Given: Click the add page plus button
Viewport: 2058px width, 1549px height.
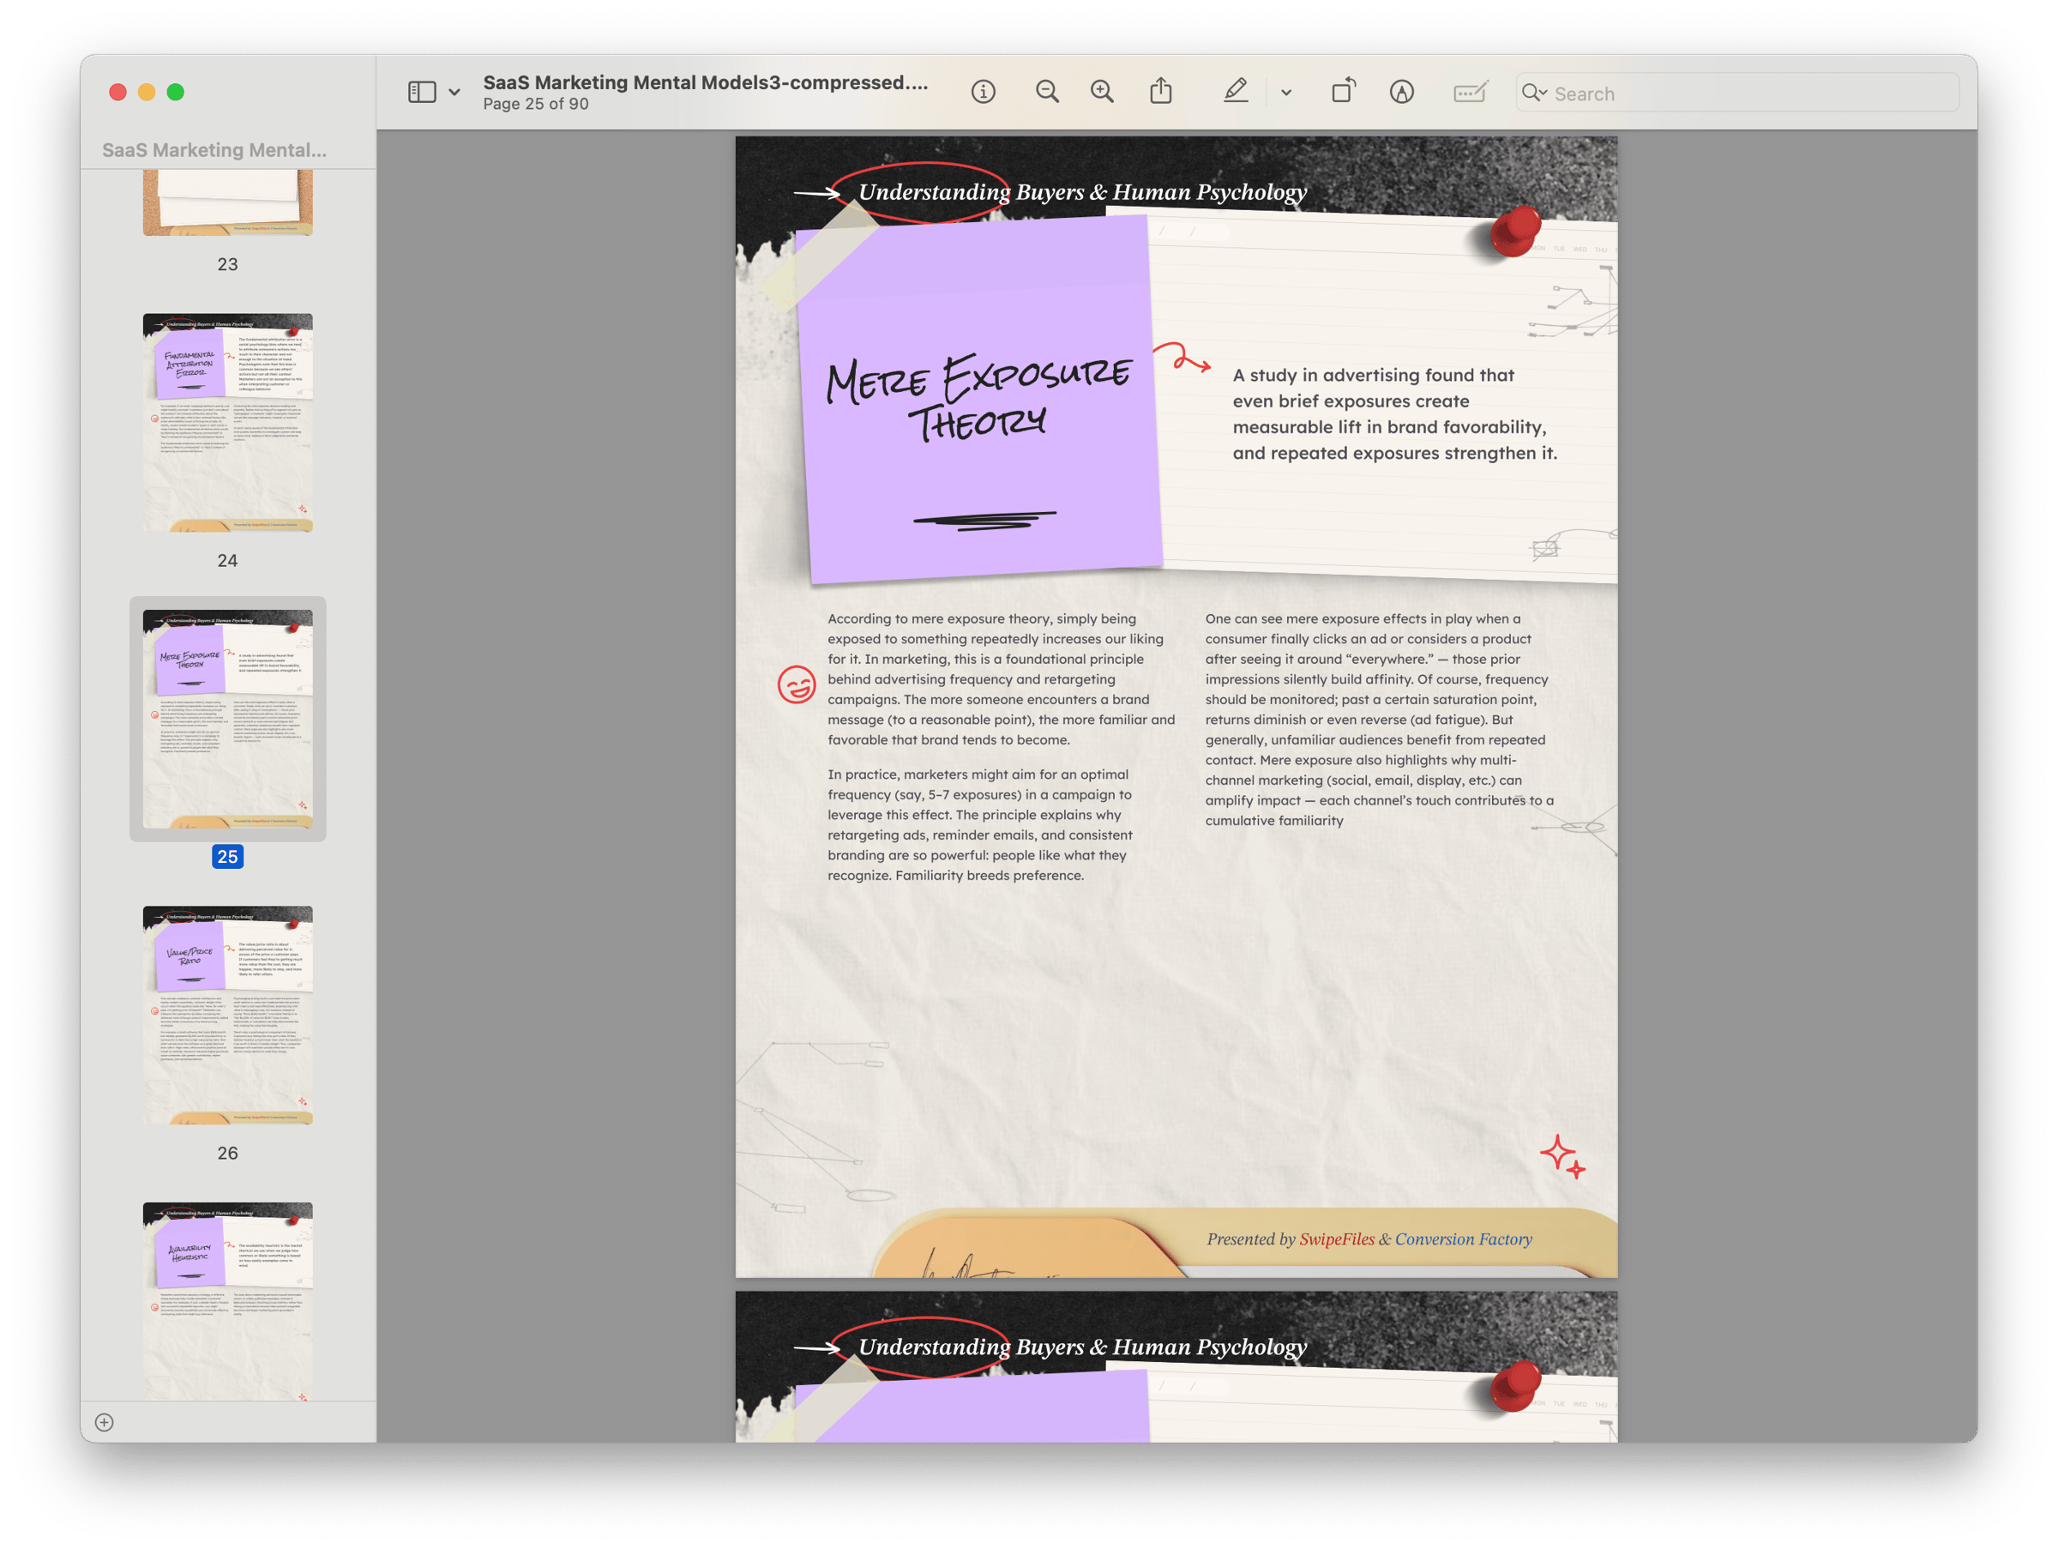Looking at the screenshot, I should click(105, 1421).
